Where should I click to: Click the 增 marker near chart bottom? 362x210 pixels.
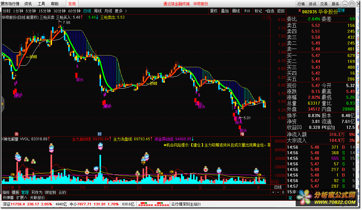pyautogui.click(x=242, y=134)
